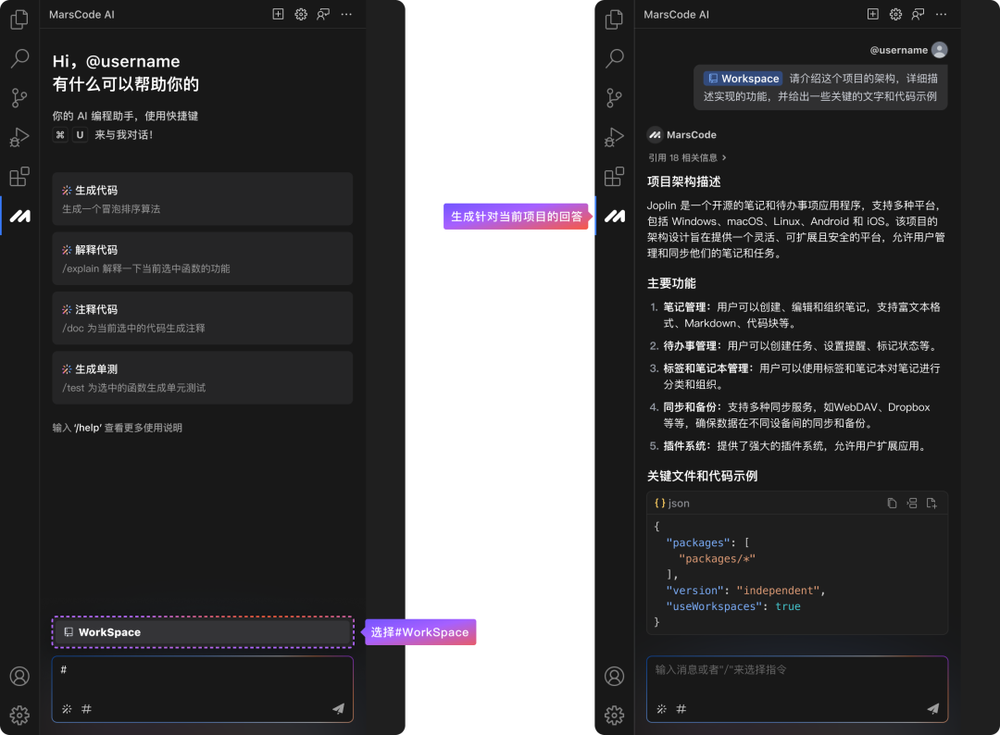
Task: Open Accounts icon in right window sidebar
Action: [x=614, y=677]
